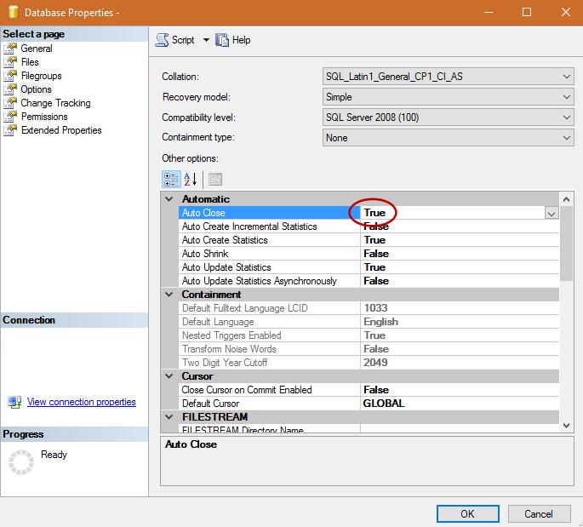This screenshot has height=527, width=583.
Task: Select the Default Cursor property
Action: [369, 404]
